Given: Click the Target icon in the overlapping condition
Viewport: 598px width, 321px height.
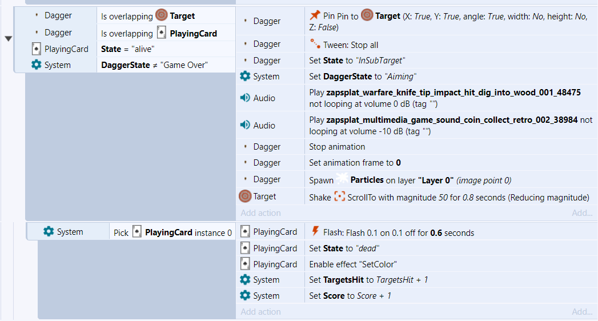Looking at the screenshot, I should coord(162,15).
